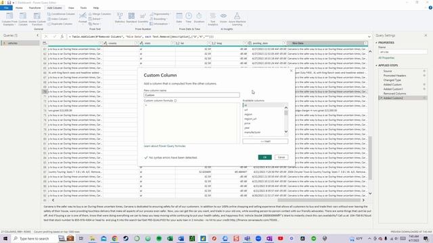The image size is (433, 243).
Task: Open the File tab
Action: tap(6, 7)
